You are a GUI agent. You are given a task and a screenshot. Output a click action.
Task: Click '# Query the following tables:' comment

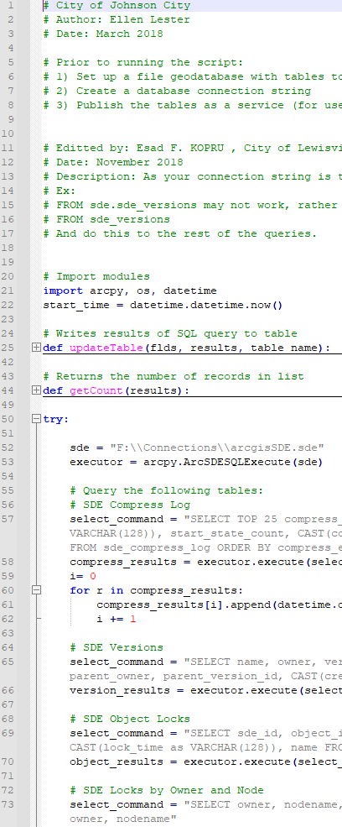(x=167, y=490)
